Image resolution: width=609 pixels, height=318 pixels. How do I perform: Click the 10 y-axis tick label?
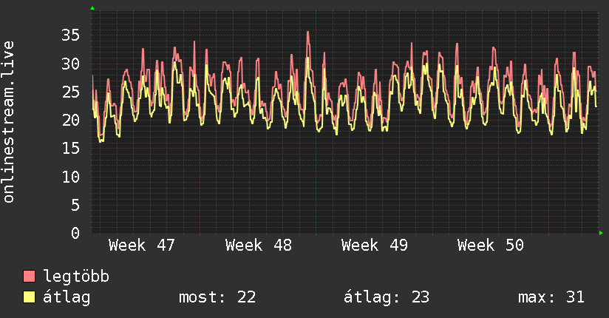(70, 177)
